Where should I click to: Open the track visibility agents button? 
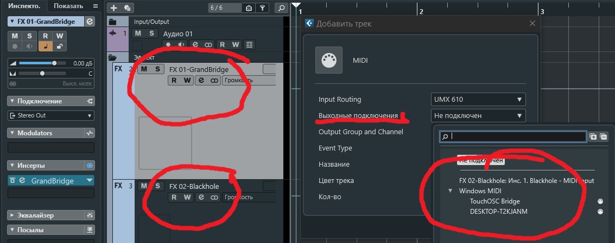point(249,8)
